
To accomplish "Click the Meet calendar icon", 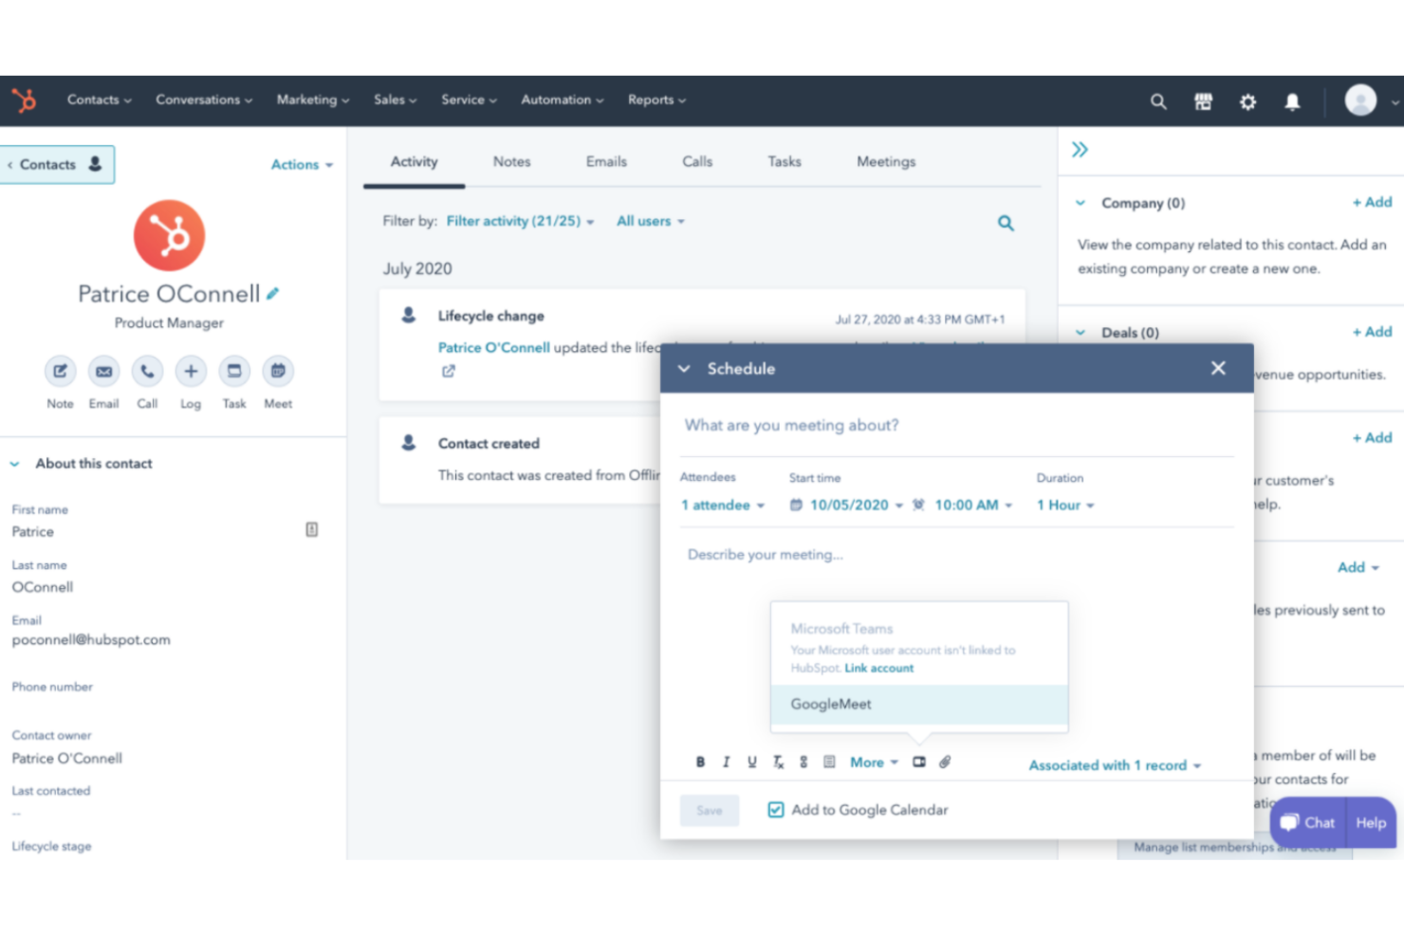I will point(278,371).
